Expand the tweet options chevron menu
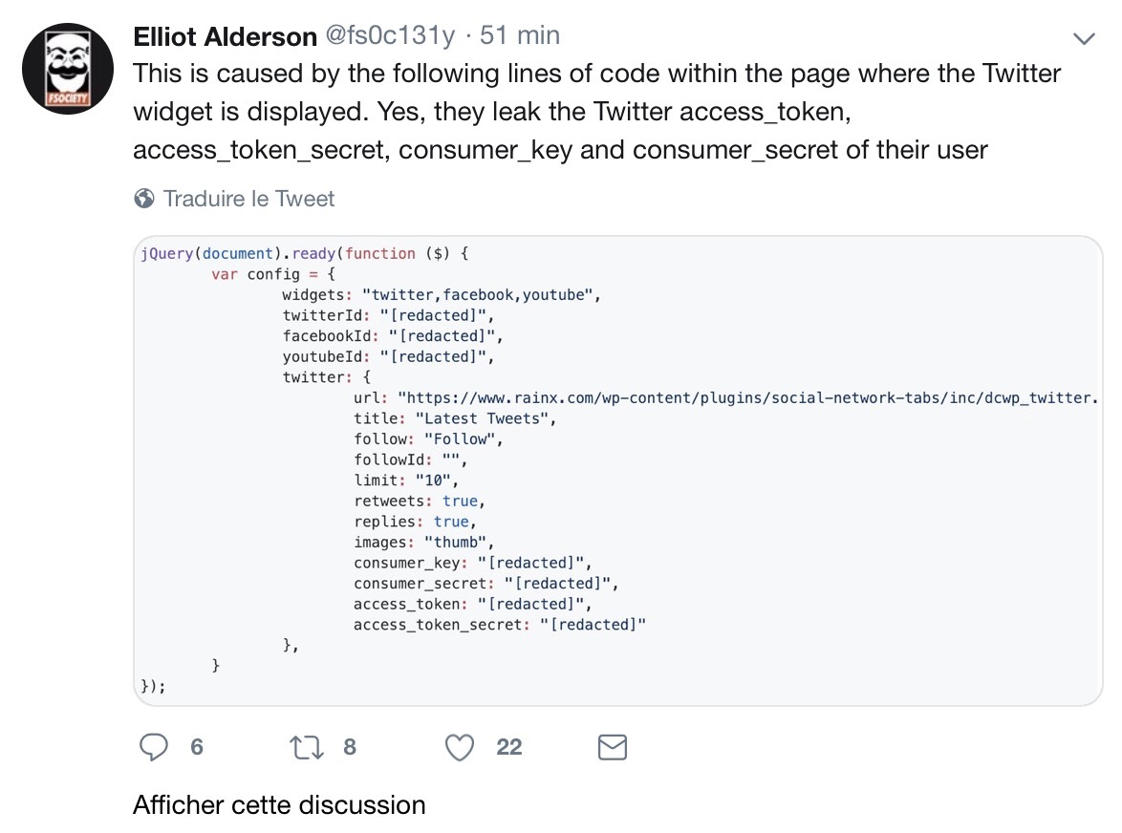This screenshot has width=1122, height=833. click(1084, 39)
